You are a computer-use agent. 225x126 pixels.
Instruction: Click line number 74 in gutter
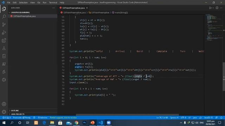63,76
